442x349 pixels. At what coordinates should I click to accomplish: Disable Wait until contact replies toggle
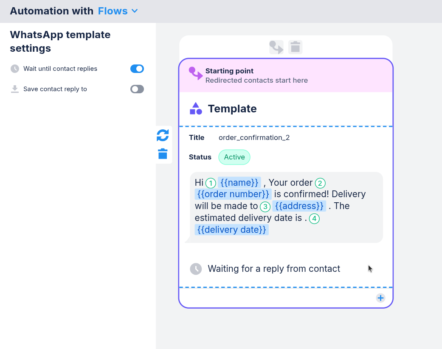pyautogui.click(x=137, y=69)
